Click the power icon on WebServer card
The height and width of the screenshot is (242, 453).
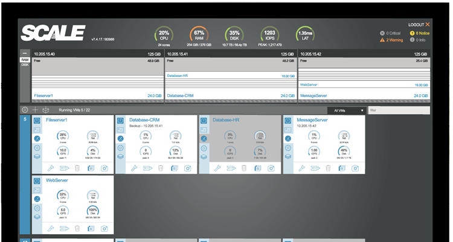37,181
